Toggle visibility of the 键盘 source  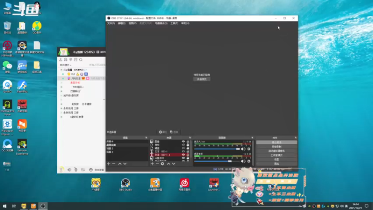tap(183, 148)
